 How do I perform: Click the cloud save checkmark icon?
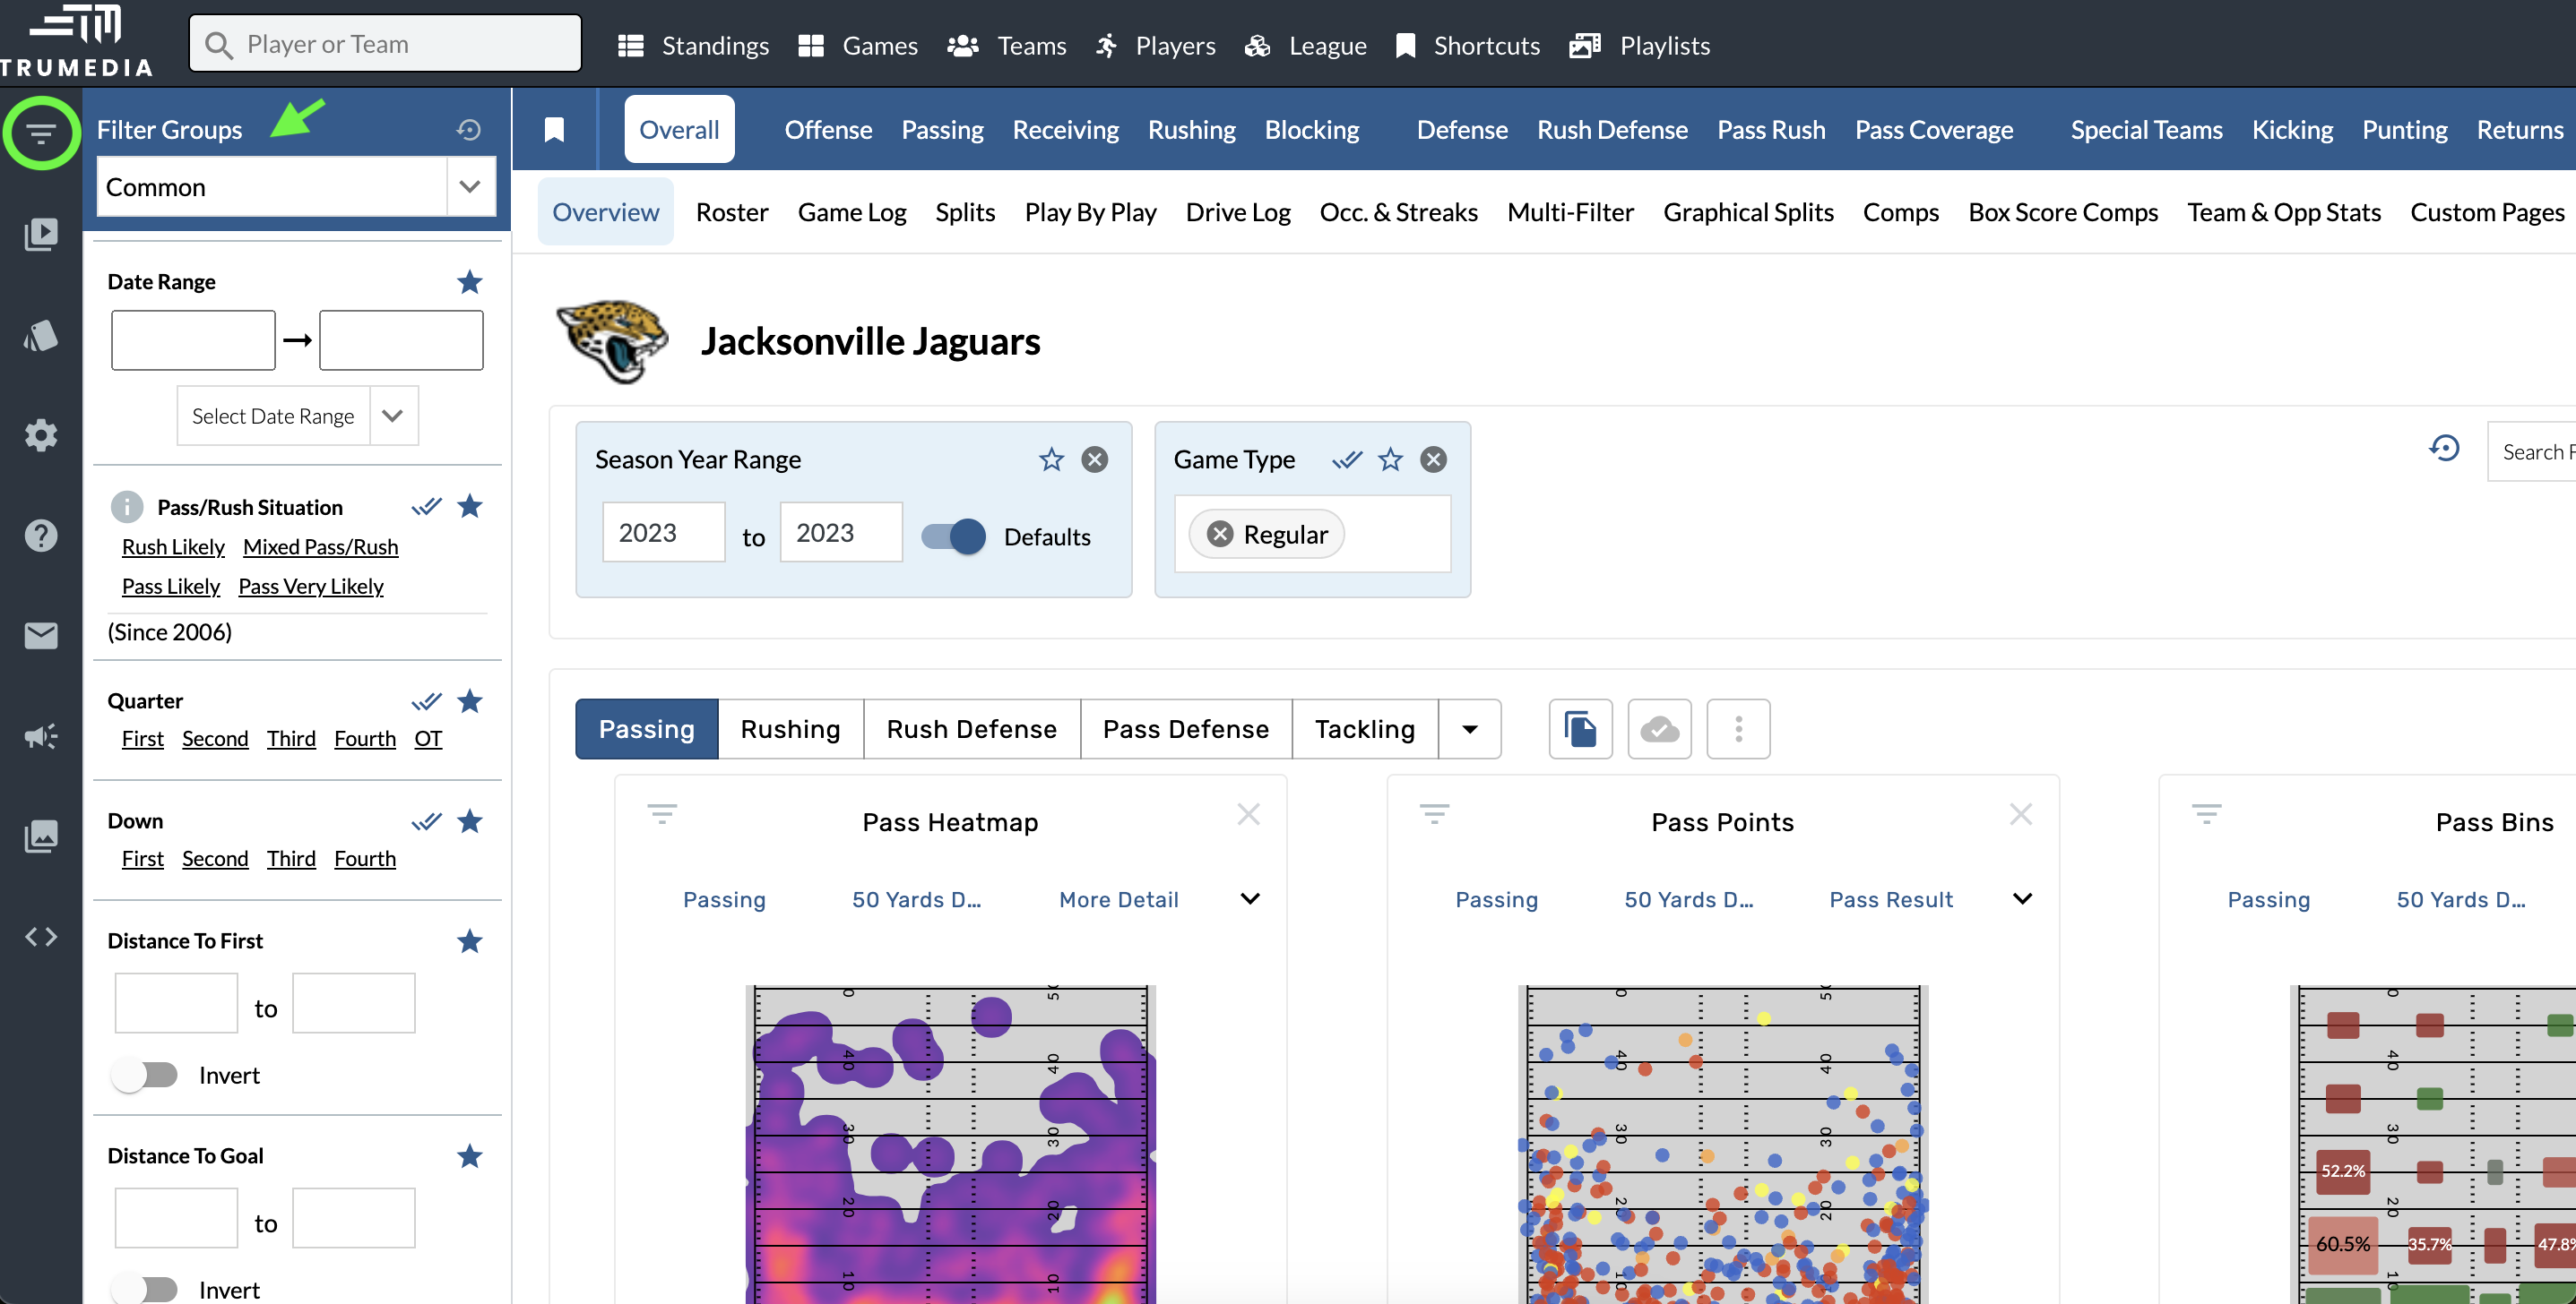pos(1659,728)
